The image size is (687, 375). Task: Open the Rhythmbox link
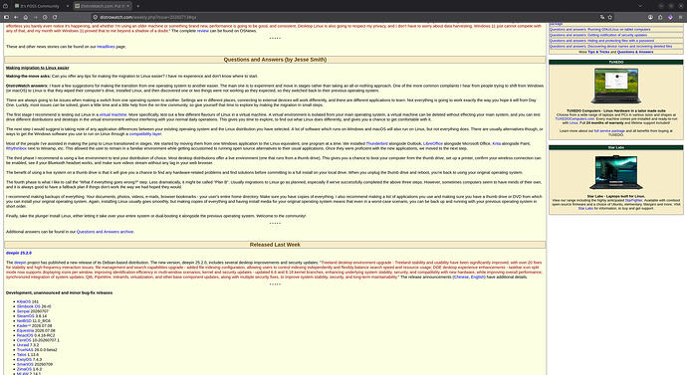pos(16,148)
